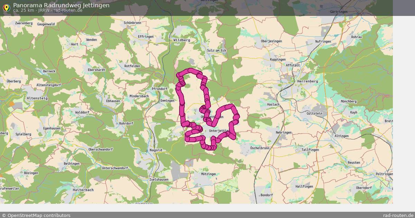Open rad-routen.de link in the header subtitle
This screenshot has height=218, width=415.
coord(68,10)
